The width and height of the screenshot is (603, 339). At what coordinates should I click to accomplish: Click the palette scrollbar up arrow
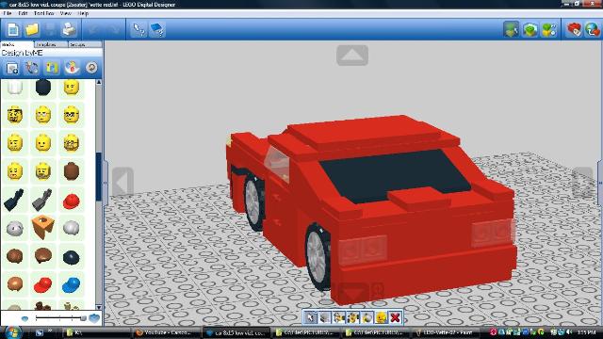99,82
